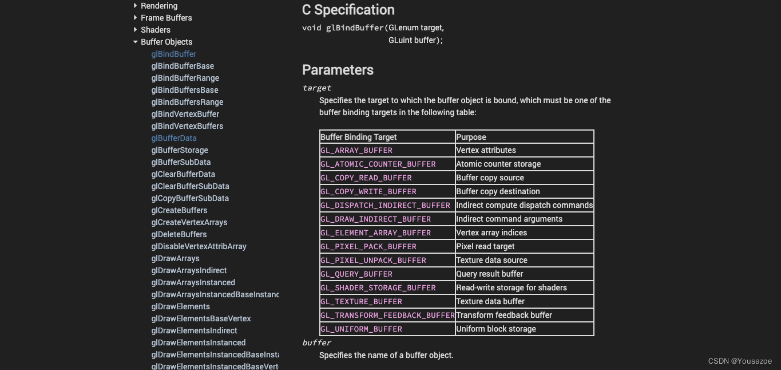Image resolution: width=781 pixels, height=370 pixels.
Task: Select glDrawArrays in sidebar
Action: (x=175, y=258)
